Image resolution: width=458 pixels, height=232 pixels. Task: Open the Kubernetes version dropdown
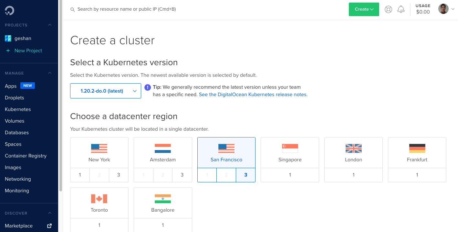[106, 91]
